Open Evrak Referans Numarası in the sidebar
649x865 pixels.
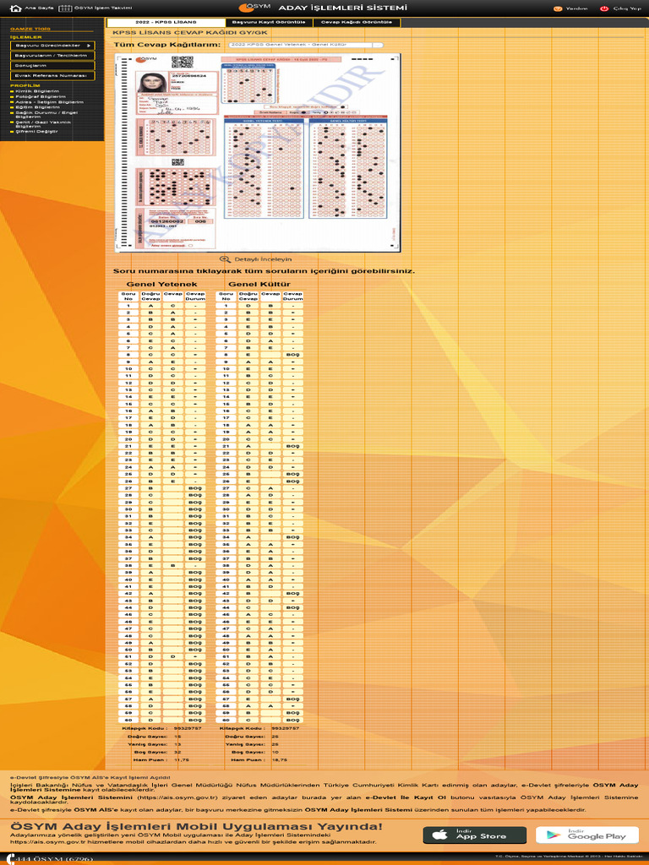(52, 75)
